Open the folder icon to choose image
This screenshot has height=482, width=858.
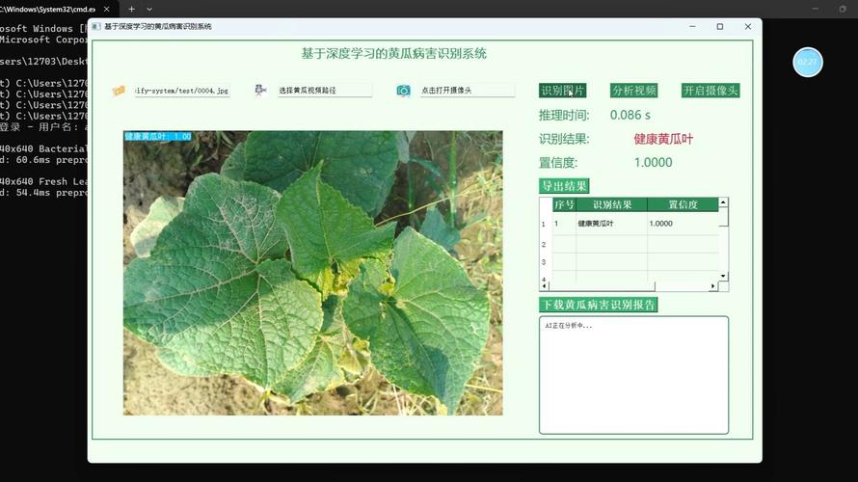coord(119,91)
